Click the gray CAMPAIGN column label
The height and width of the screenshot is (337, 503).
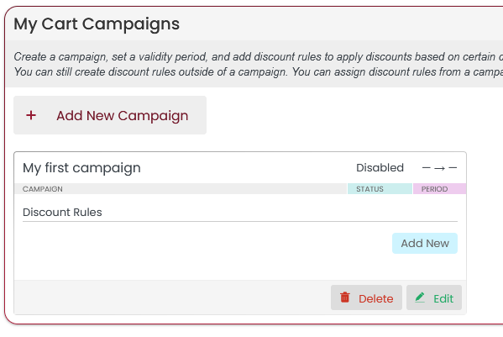point(43,189)
